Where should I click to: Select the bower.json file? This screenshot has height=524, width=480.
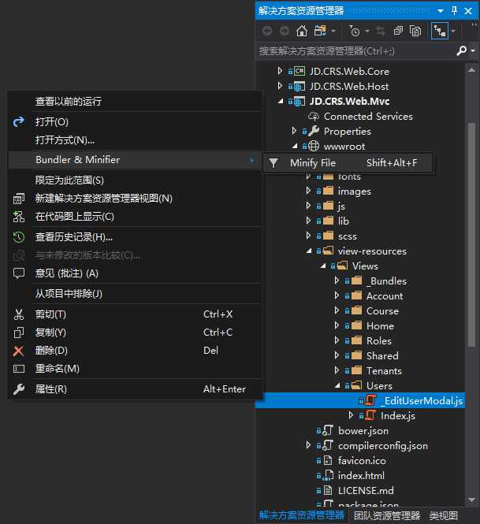coord(363,431)
